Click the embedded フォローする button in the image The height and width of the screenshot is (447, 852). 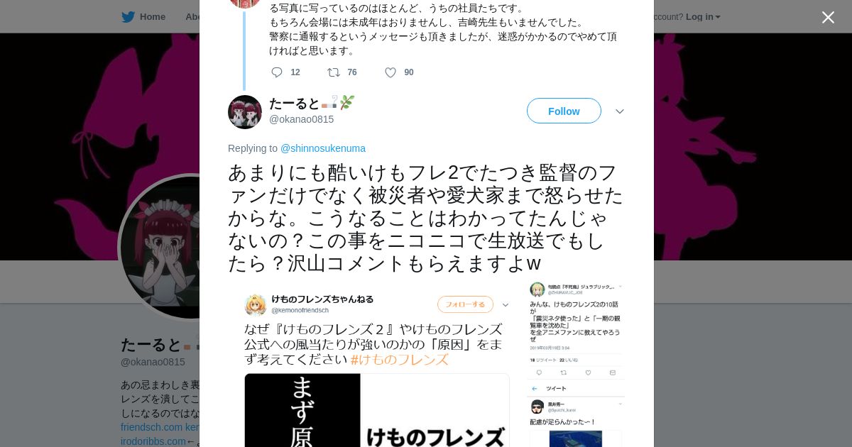pyautogui.click(x=465, y=304)
